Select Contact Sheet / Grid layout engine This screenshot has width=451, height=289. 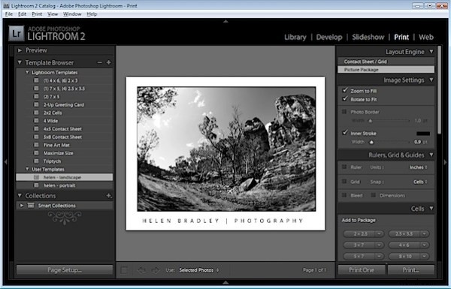[x=386, y=62]
